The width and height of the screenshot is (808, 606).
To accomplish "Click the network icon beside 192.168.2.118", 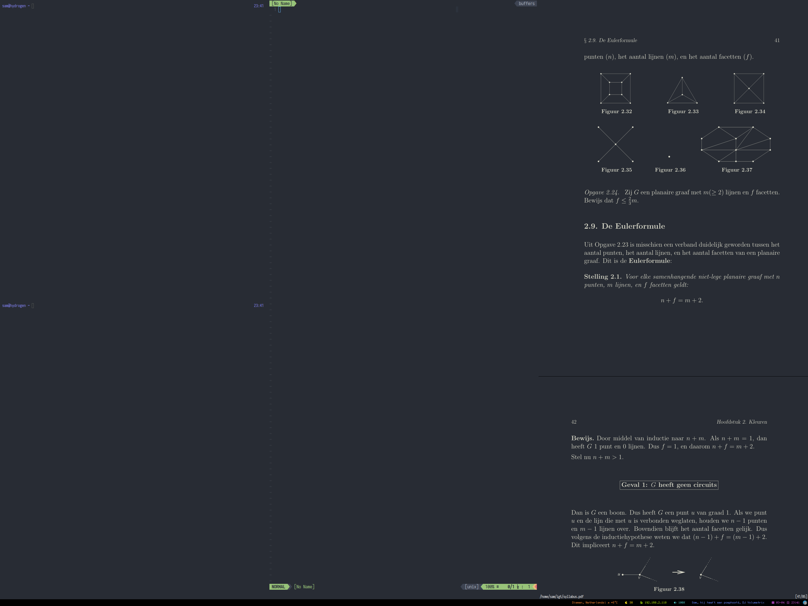I will click(641, 603).
